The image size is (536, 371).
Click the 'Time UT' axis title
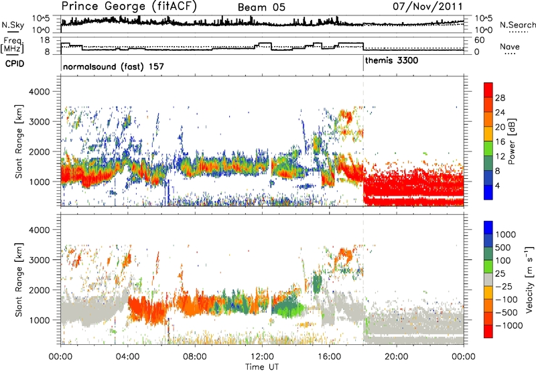click(x=262, y=367)
